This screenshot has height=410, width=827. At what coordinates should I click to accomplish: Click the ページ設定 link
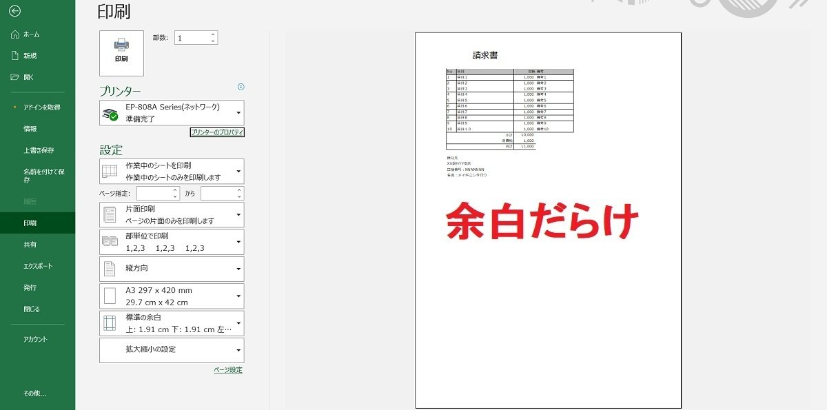[x=227, y=369]
